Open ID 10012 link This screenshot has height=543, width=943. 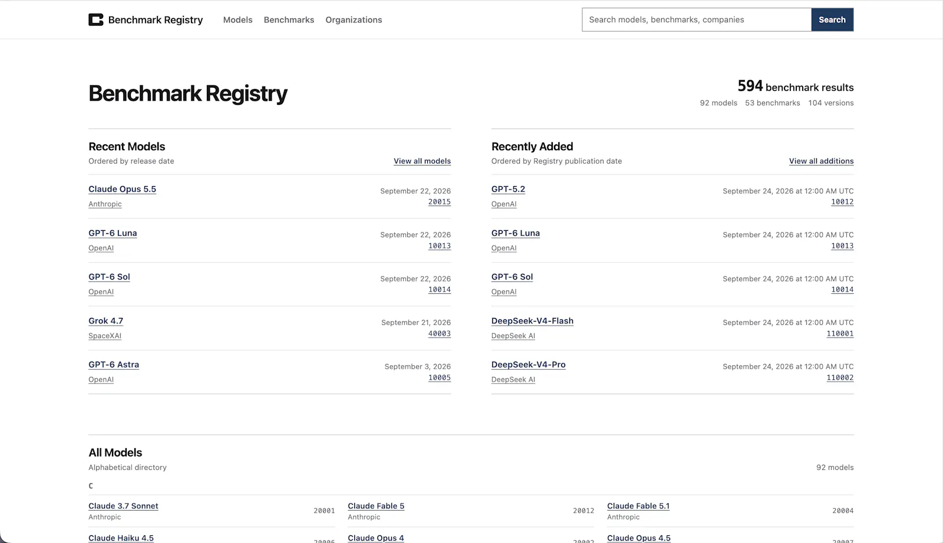pyautogui.click(x=842, y=201)
